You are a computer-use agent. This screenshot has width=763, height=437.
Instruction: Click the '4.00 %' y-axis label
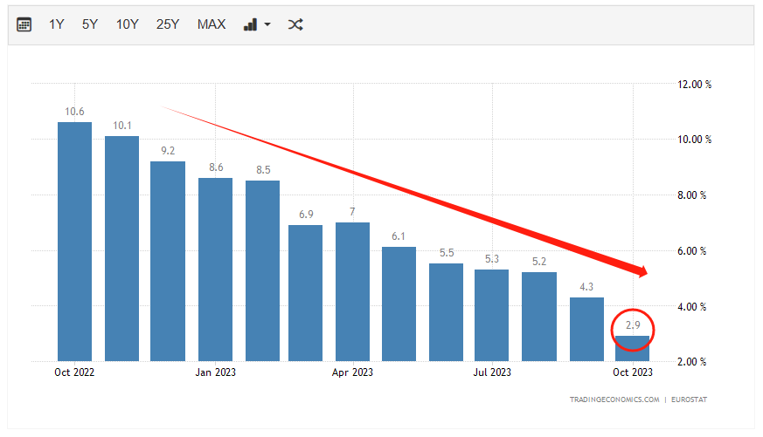click(692, 307)
